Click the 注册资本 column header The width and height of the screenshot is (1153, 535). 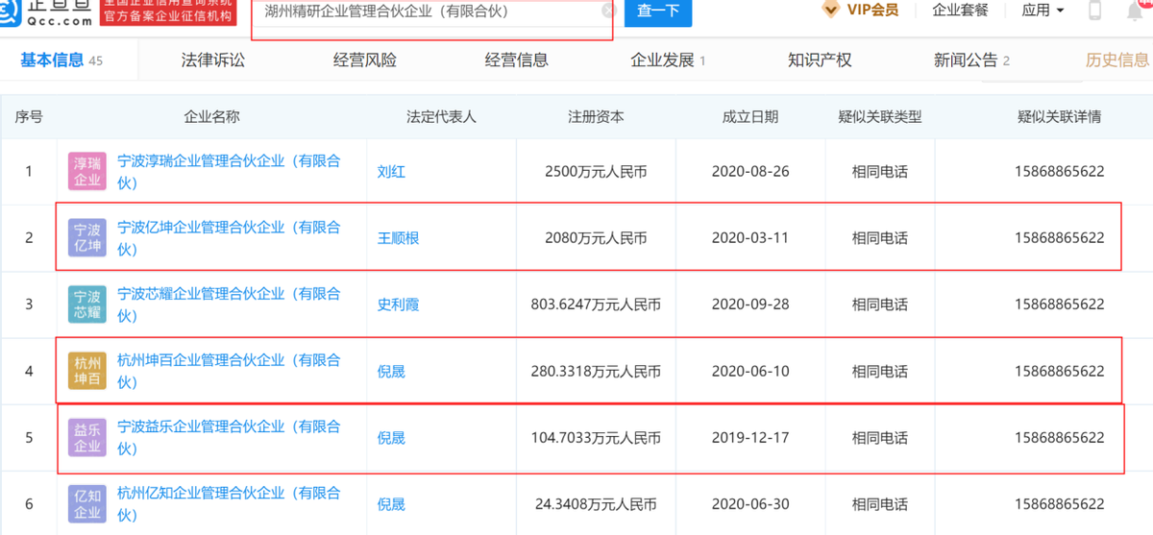coord(596,117)
